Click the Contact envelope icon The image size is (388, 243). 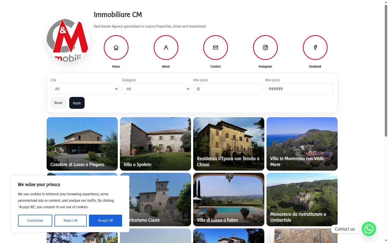coord(216,48)
